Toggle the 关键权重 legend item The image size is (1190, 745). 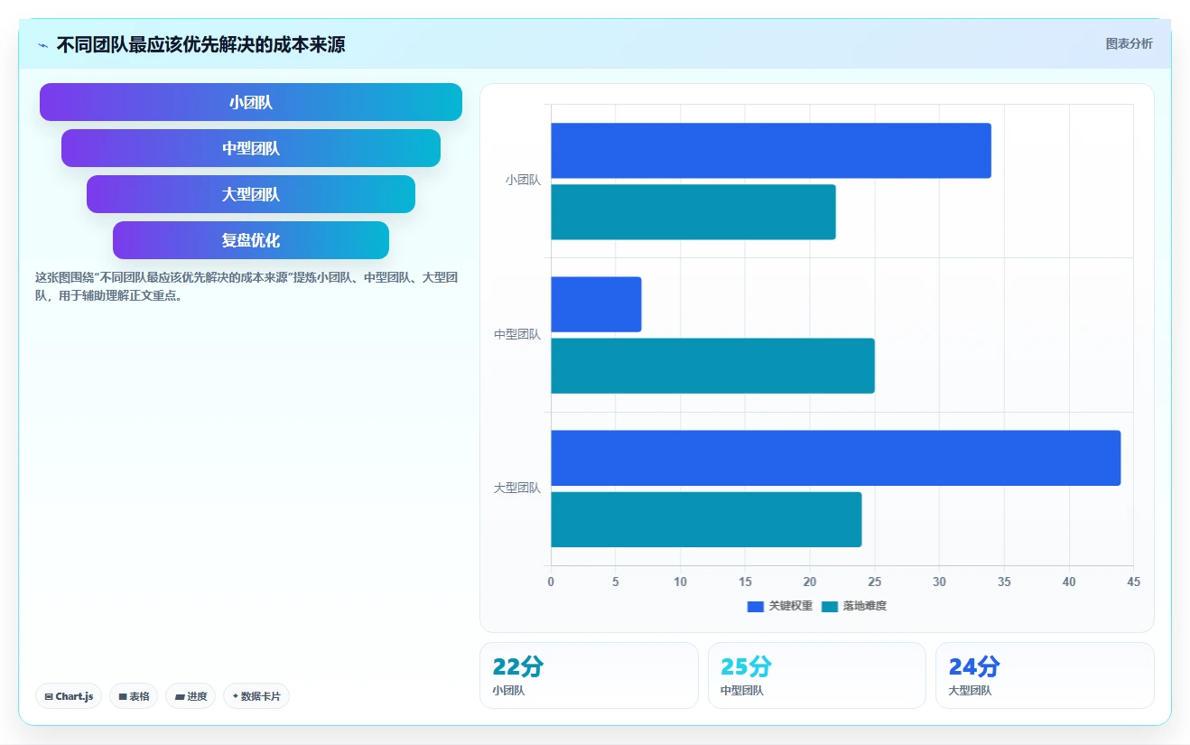pos(780,606)
